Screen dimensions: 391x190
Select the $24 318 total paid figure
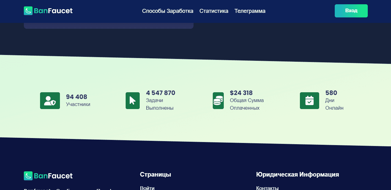click(x=241, y=93)
